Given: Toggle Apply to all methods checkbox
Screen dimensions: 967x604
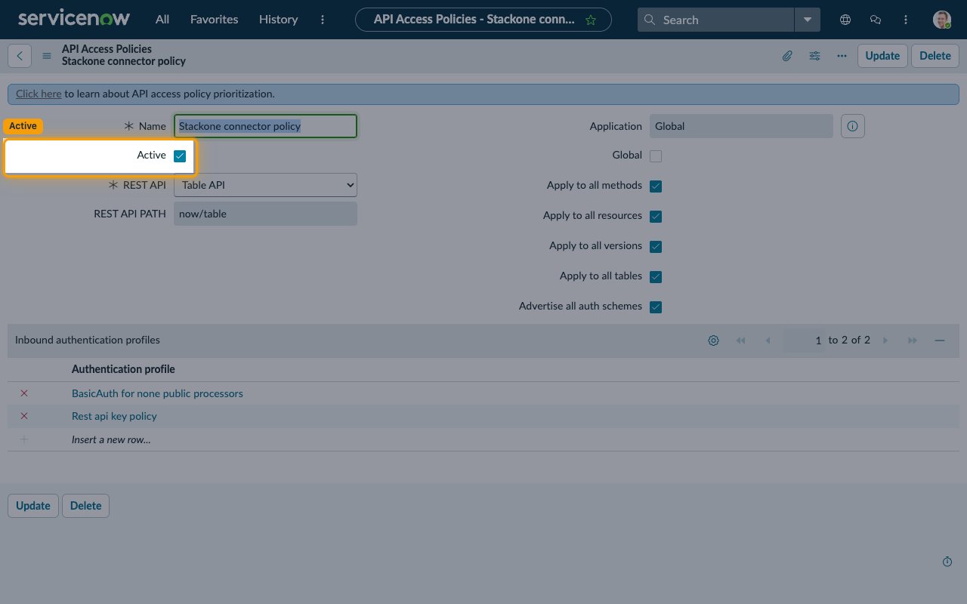Looking at the screenshot, I should pyautogui.click(x=656, y=186).
